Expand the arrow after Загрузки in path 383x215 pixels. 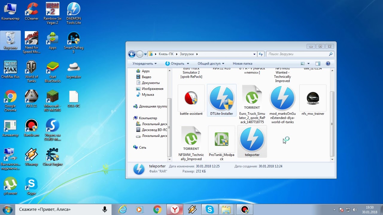tap(197, 54)
